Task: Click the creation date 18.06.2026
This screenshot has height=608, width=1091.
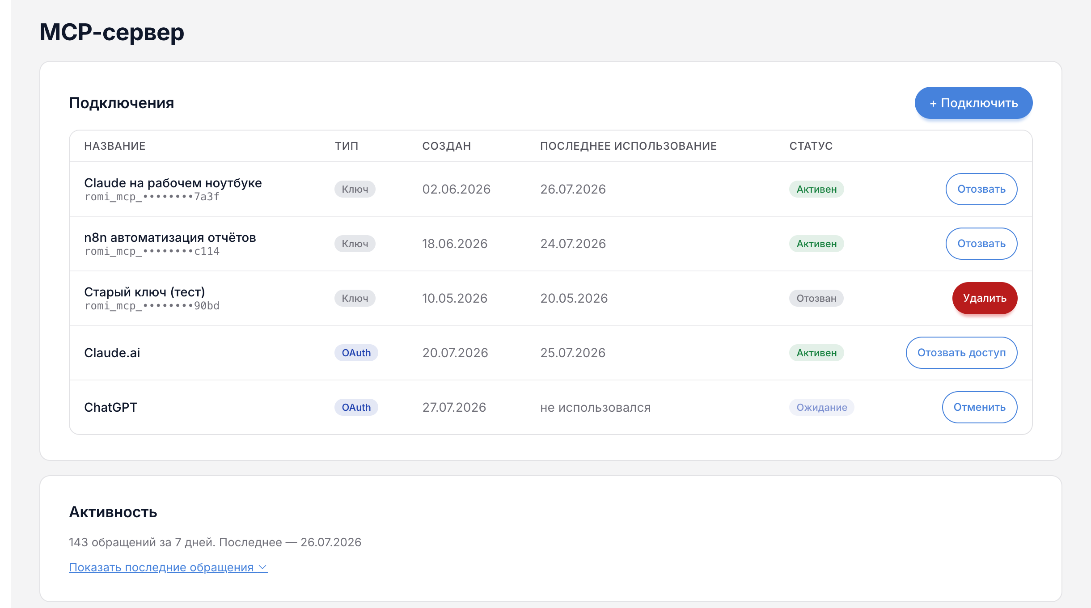Action: [x=455, y=244]
